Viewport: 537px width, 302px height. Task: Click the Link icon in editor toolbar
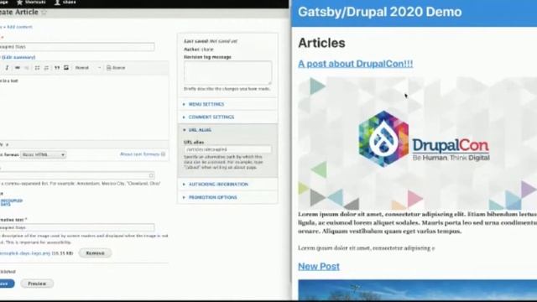17,68
